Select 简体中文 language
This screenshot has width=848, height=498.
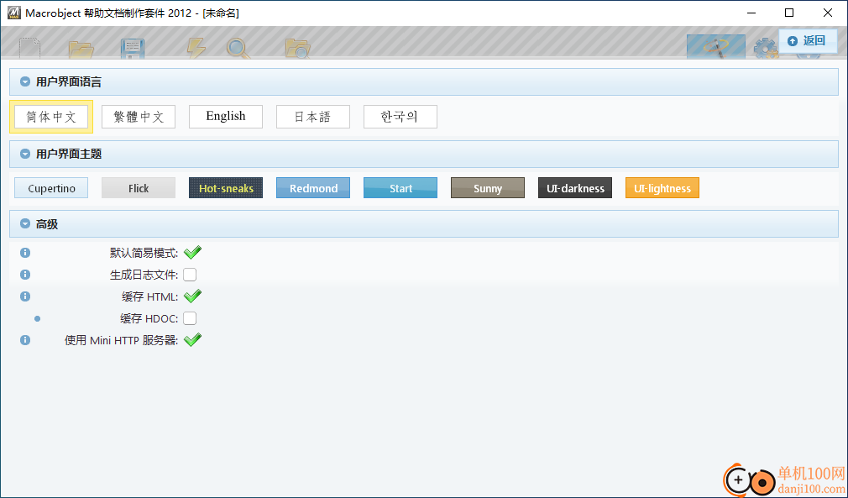[51, 117]
